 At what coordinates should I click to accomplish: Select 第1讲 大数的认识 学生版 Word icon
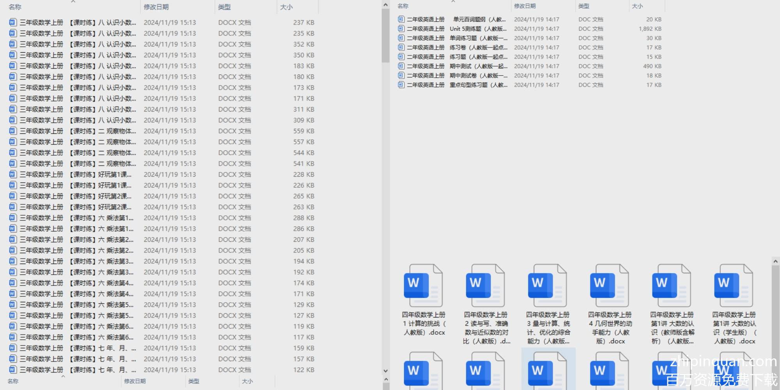click(733, 285)
